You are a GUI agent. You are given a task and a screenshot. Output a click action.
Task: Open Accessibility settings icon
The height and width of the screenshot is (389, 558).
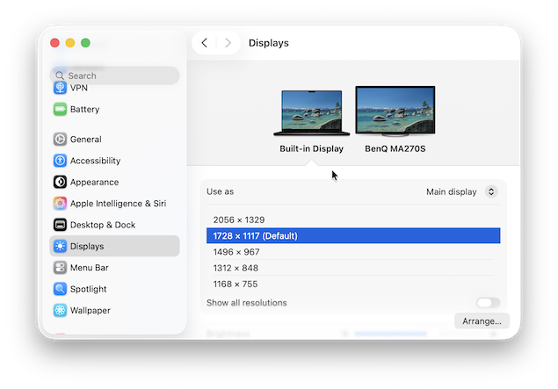click(60, 161)
